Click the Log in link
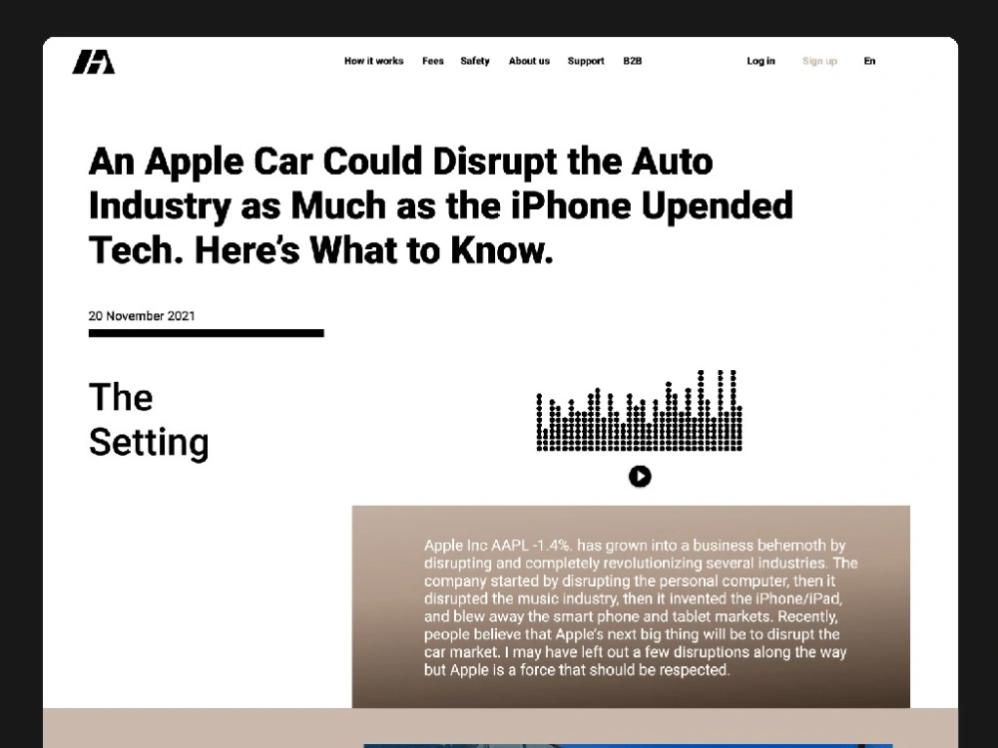 point(760,61)
